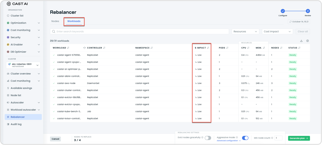The image size is (322, 145).
Task: Sort by Controller column sort icon
Action: [x=104, y=48]
